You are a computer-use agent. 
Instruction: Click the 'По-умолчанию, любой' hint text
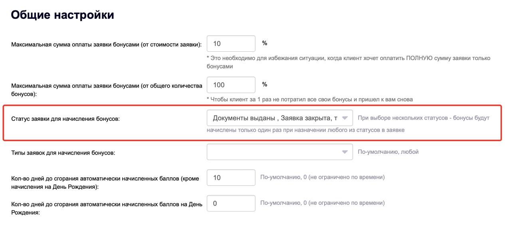388,152
